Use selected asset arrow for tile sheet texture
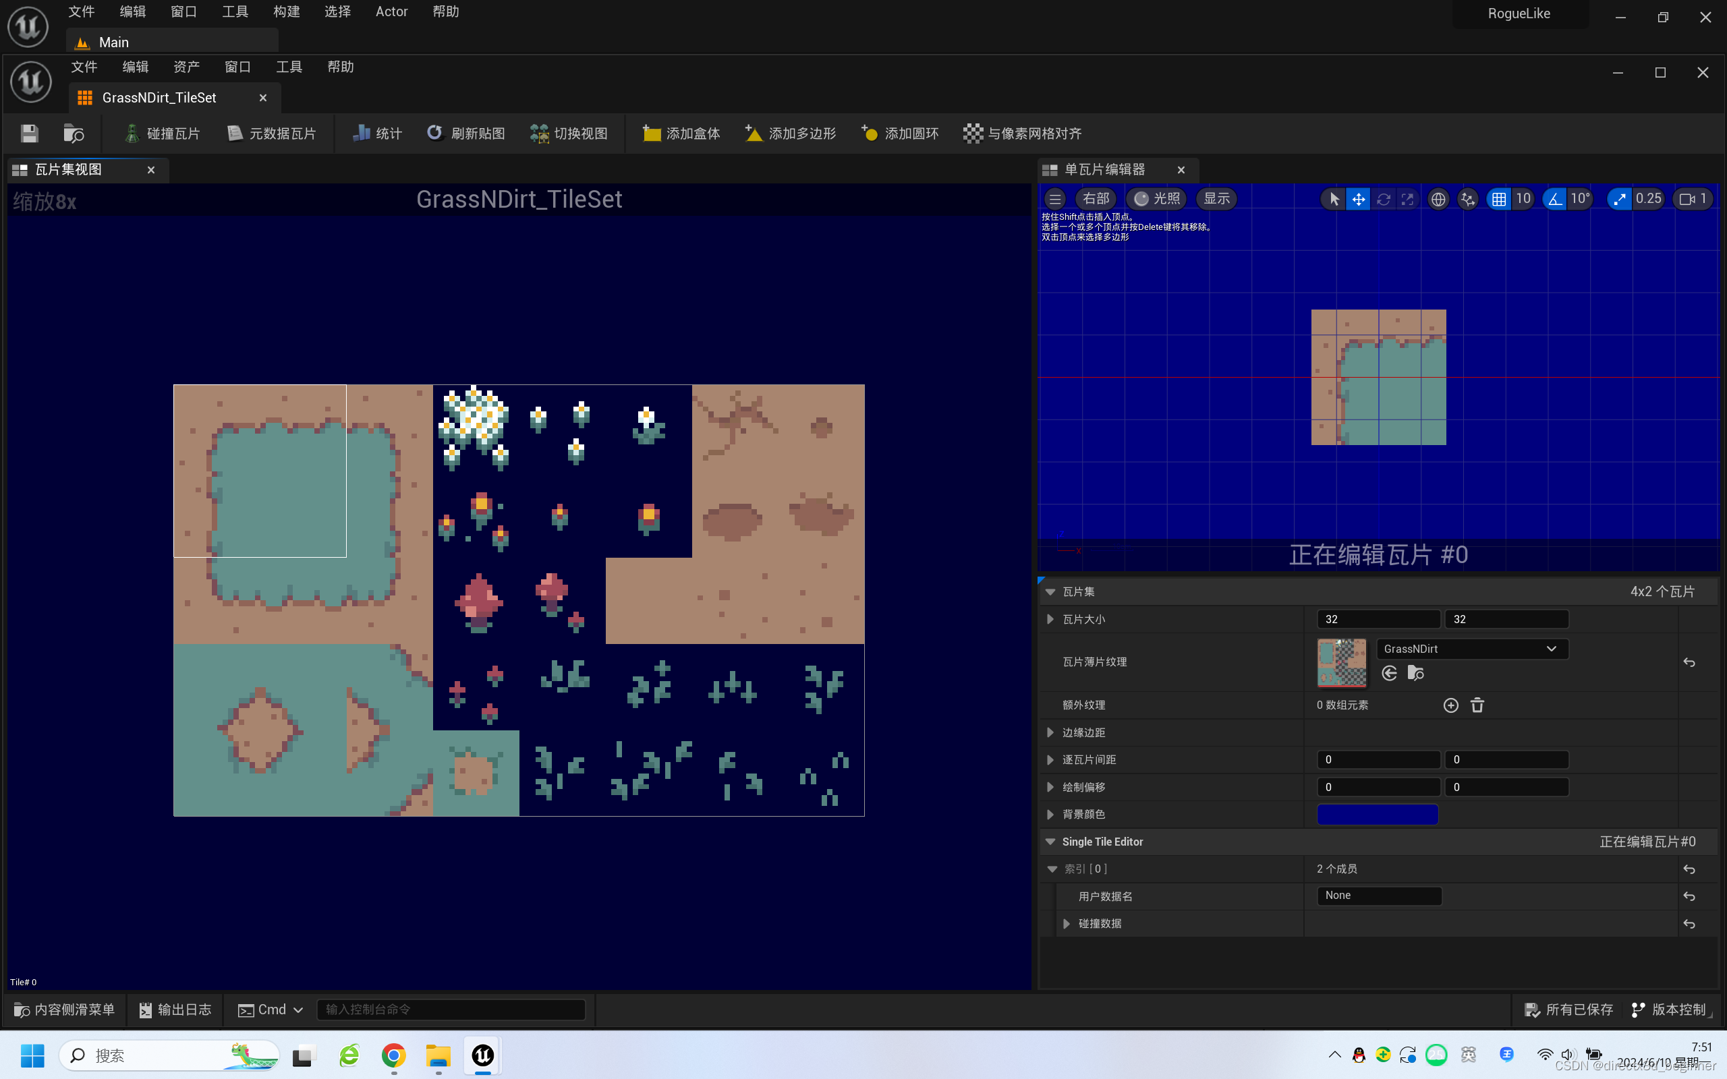1727x1079 pixels. tap(1390, 673)
